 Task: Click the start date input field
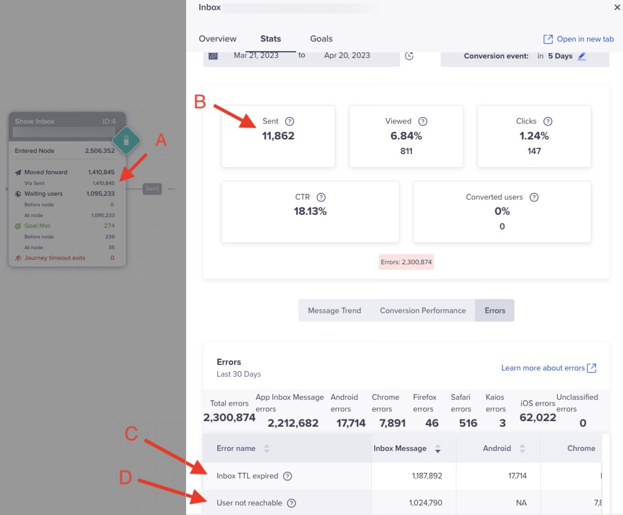(x=256, y=55)
